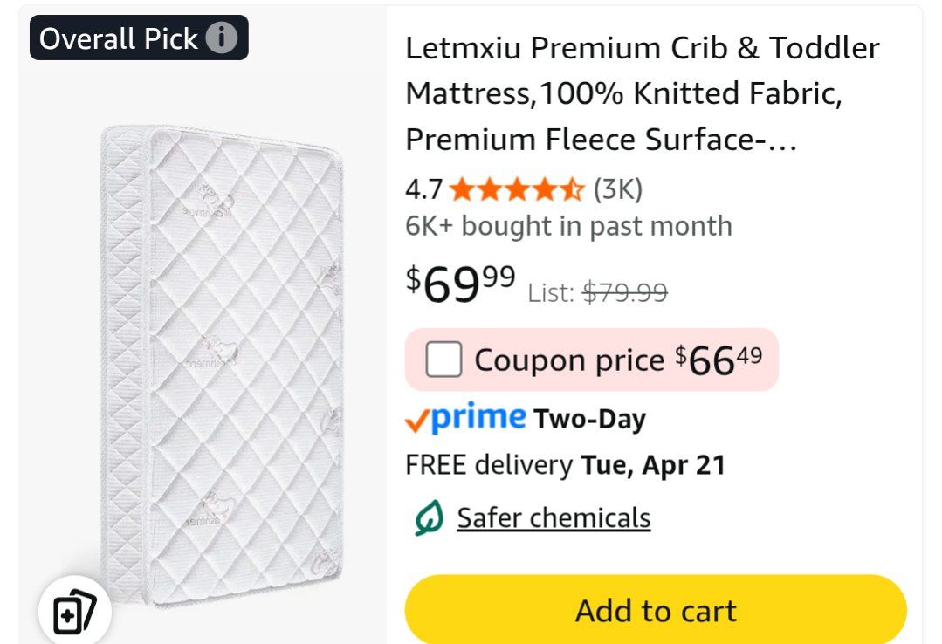This screenshot has height=644, width=942.
Task: Click the Overall Pick info icon
Action: [222, 38]
